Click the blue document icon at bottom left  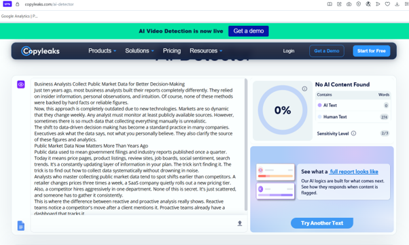click(x=21, y=226)
